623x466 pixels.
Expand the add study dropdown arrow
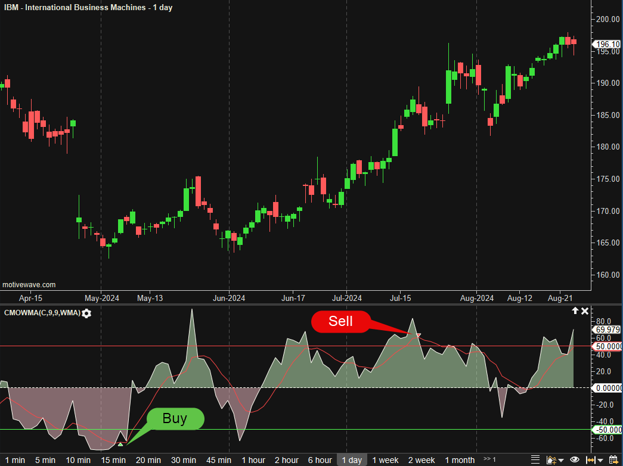pyautogui.click(x=562, y=459)
